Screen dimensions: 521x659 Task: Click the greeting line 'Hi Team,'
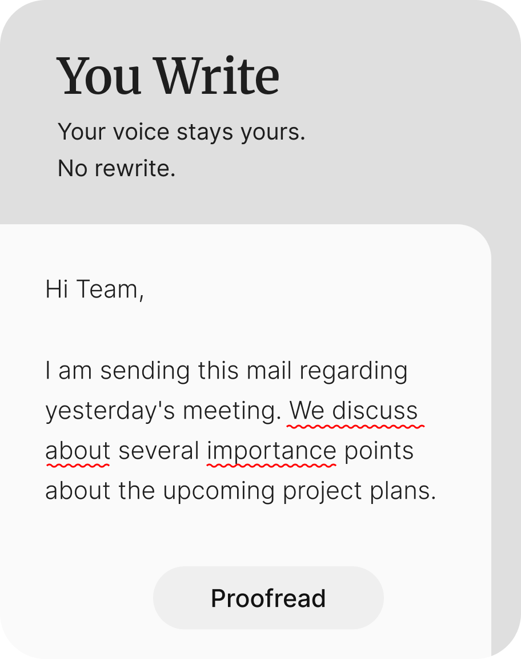[96, 290]
